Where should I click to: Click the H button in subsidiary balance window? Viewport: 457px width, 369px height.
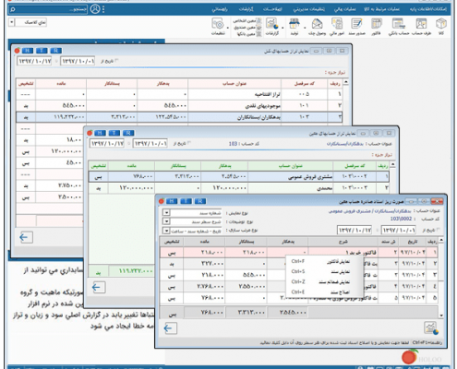click(x=100, y=133)
